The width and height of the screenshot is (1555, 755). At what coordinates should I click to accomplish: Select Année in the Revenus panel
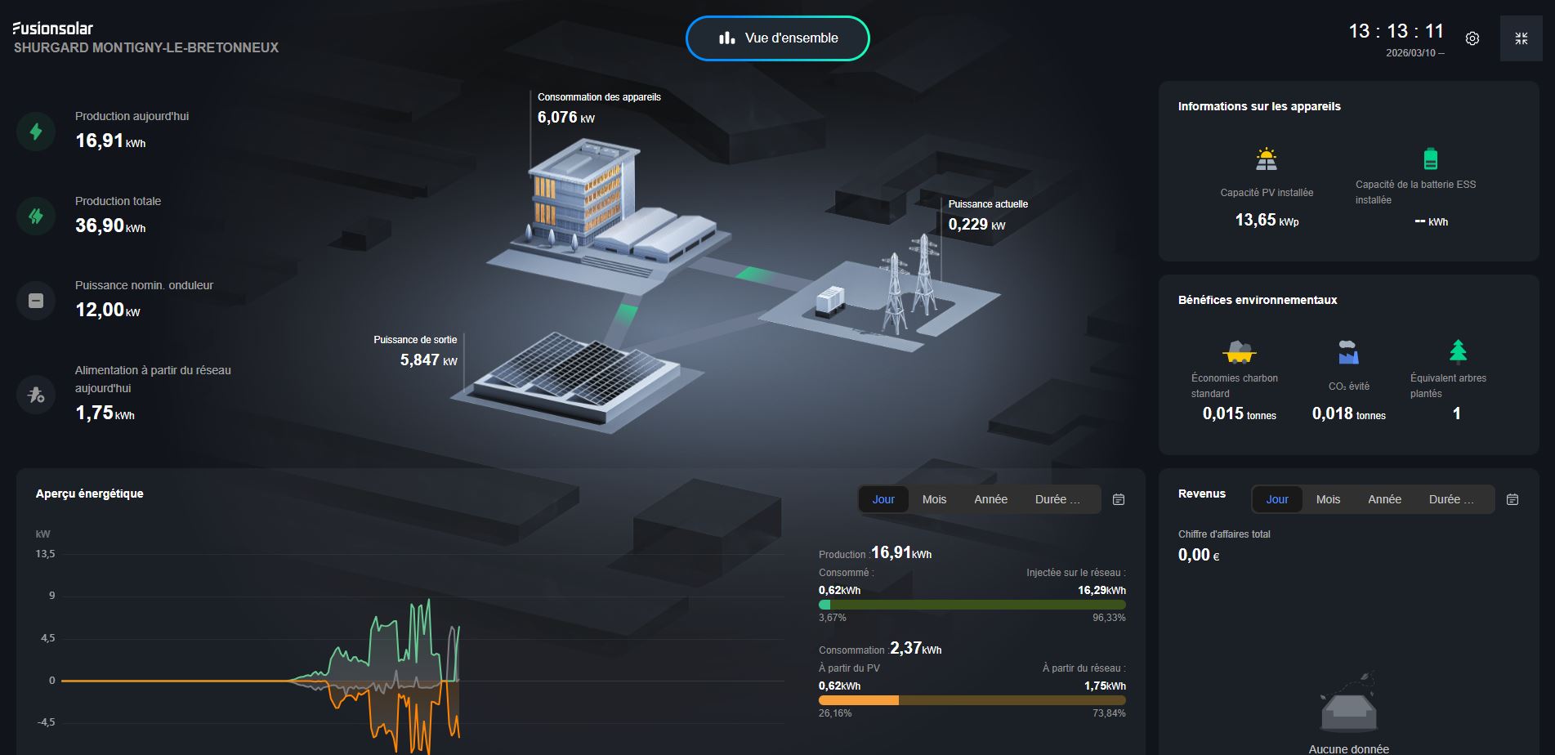point(1384,499)
